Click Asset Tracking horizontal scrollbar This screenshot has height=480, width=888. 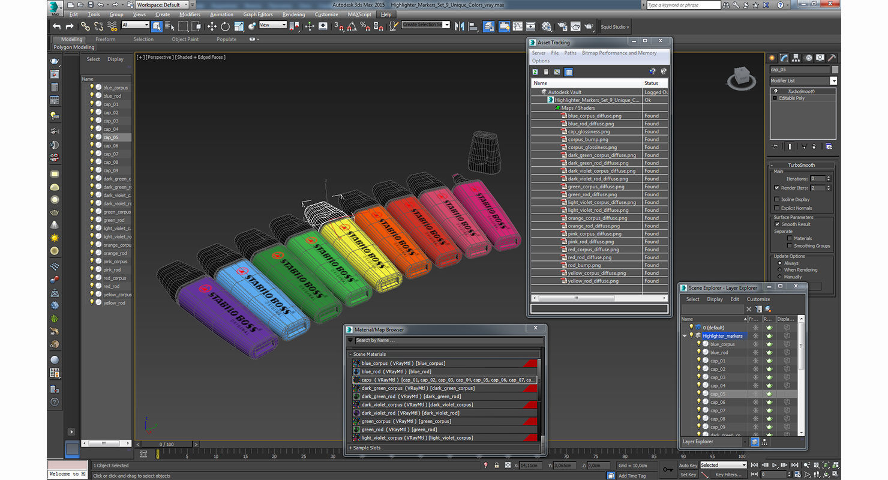[599, 298]
